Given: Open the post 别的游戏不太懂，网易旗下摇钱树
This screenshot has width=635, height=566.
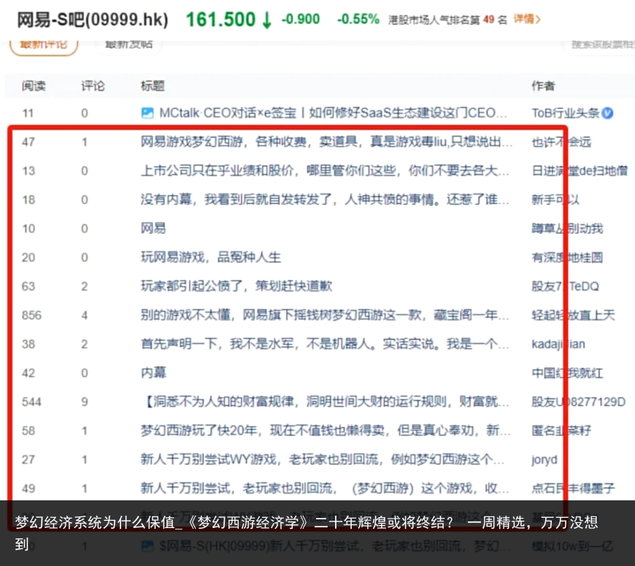Looking at the screenshot, I should 325,315.
